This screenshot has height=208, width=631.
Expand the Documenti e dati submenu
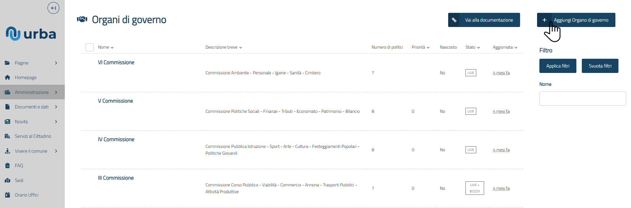(x=56, y=107)
